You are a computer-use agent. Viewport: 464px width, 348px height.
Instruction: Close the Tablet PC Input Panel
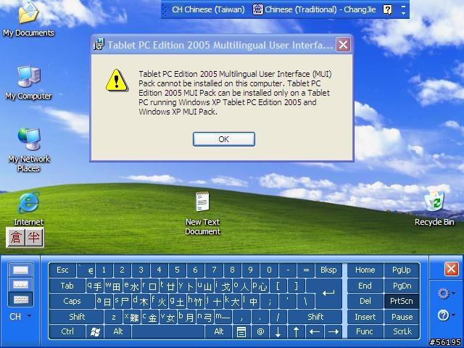451,269
